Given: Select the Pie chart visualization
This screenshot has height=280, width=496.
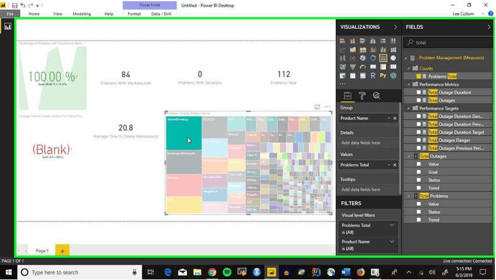Looking at the screenshot, I should 363,58.
